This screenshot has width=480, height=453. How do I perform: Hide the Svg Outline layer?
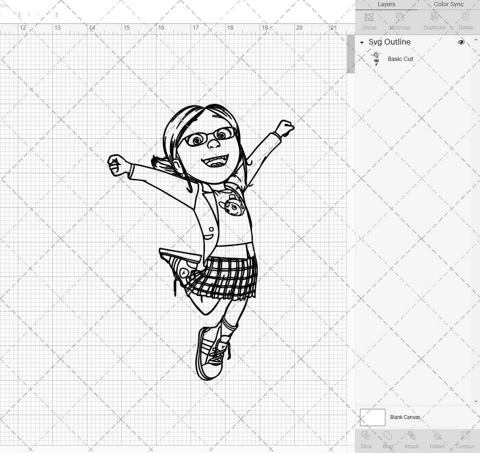tap(461, 42)
